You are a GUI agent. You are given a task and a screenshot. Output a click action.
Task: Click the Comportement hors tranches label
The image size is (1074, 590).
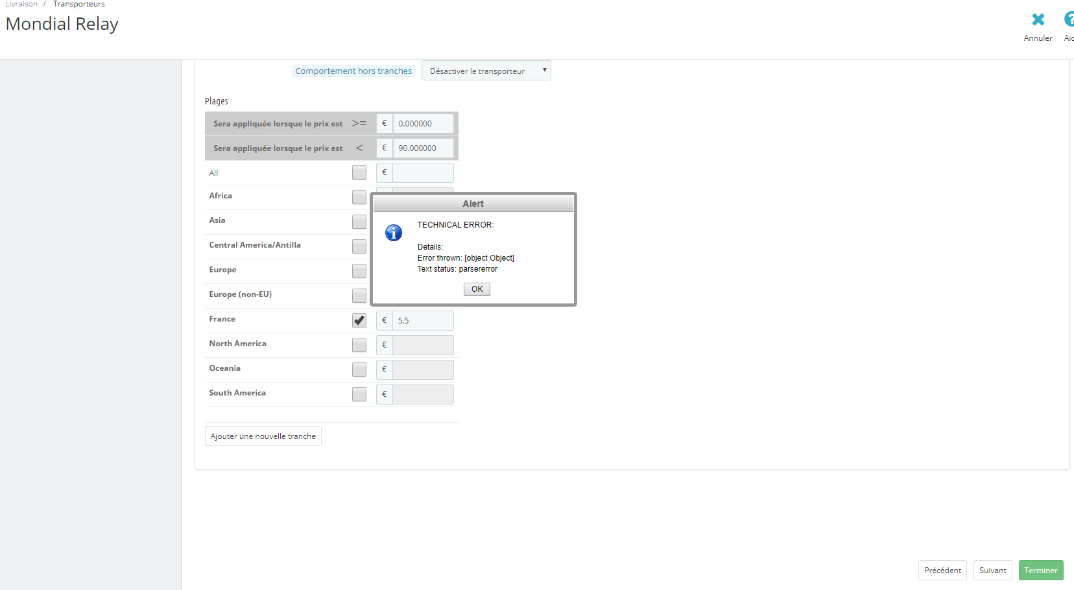coord(353,71)
